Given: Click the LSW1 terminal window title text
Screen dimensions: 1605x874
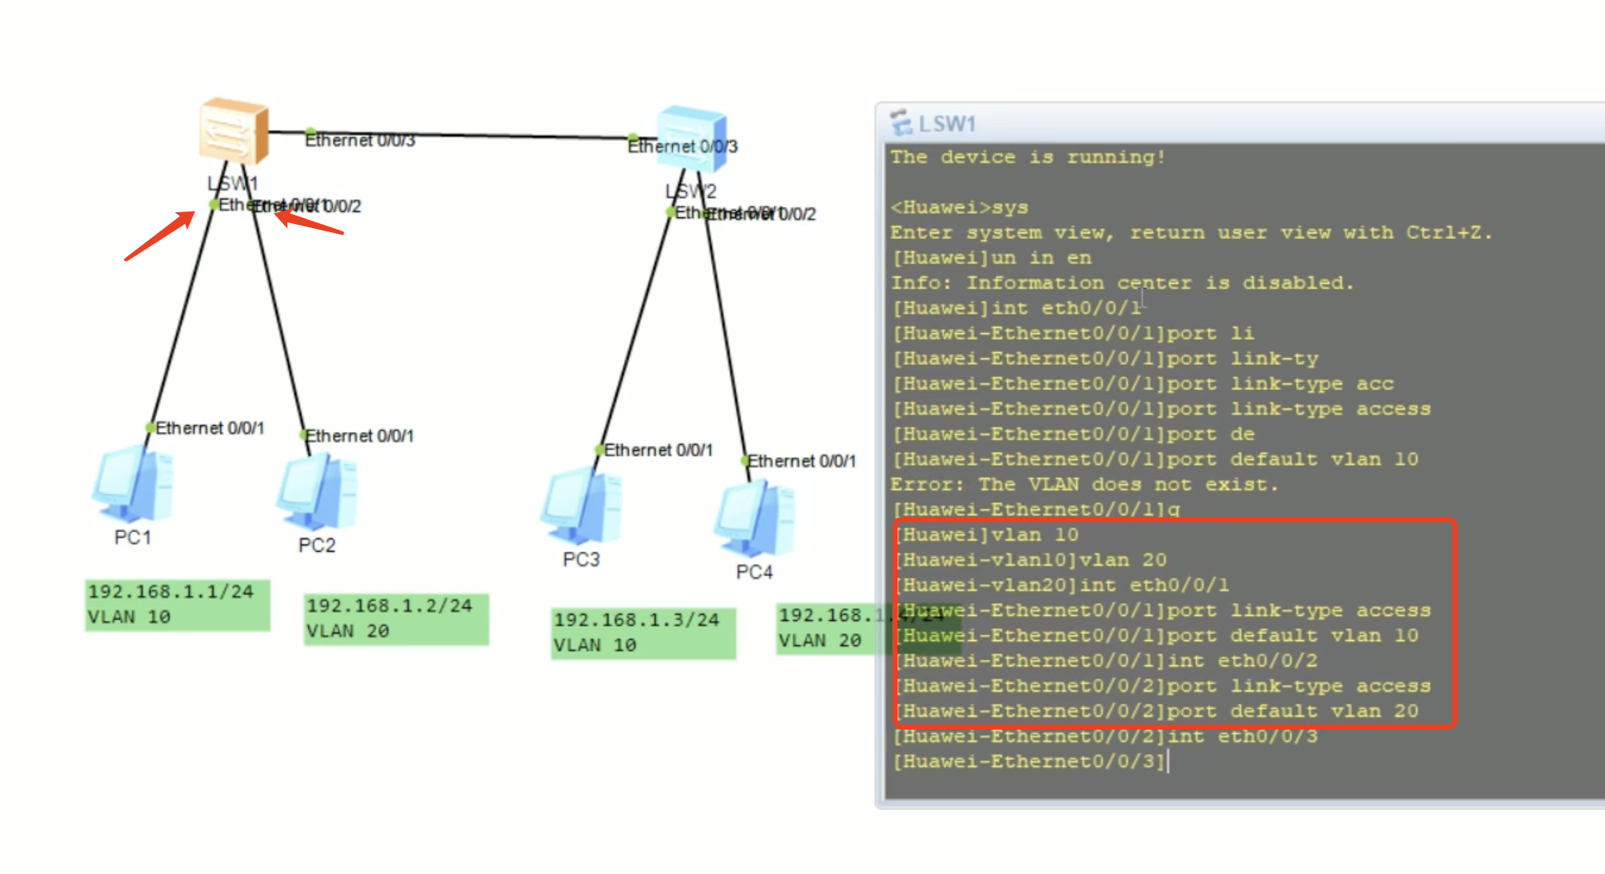Looking at the screenshot, I should click(x=947, y=124).
